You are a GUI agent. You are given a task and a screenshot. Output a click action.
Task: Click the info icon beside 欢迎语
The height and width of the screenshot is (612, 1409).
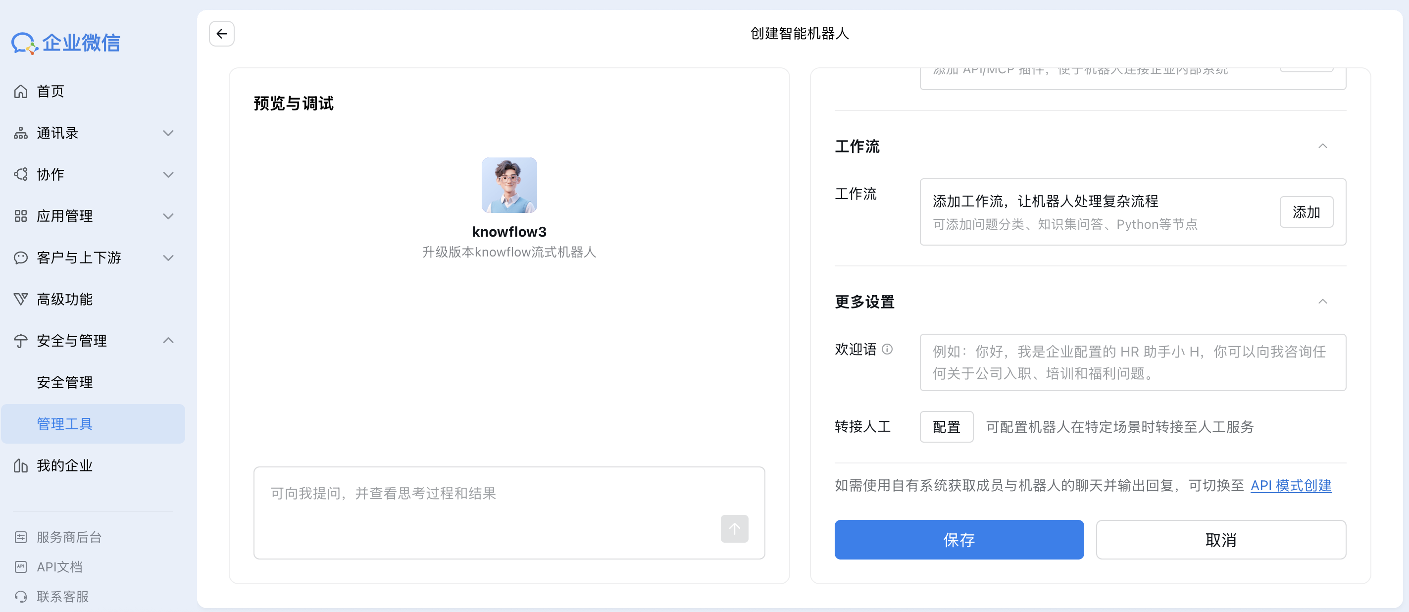[887, 349]
